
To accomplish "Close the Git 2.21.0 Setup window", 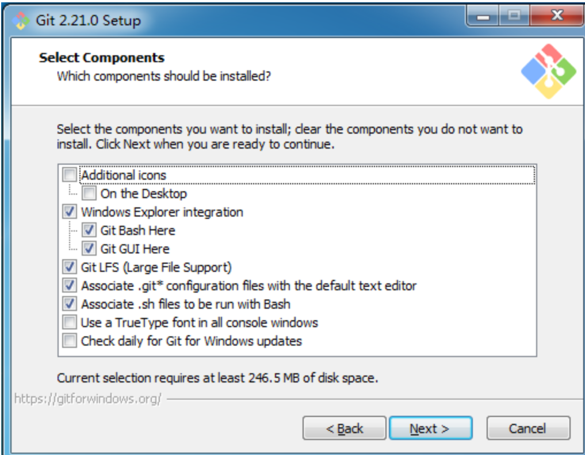I will coord(557,16).
